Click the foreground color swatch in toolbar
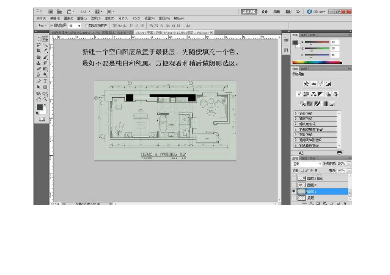Screen dimensions: 390x275 click(x=39, y=107)
